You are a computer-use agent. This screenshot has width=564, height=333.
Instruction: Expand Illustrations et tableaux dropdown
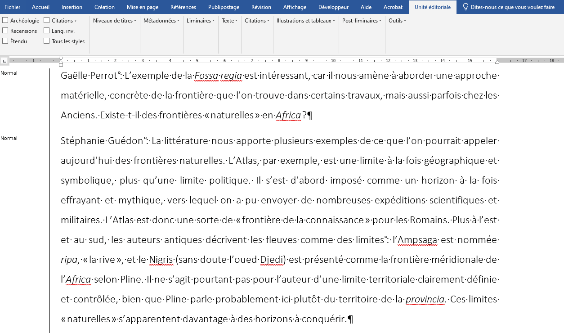(306, 21)
